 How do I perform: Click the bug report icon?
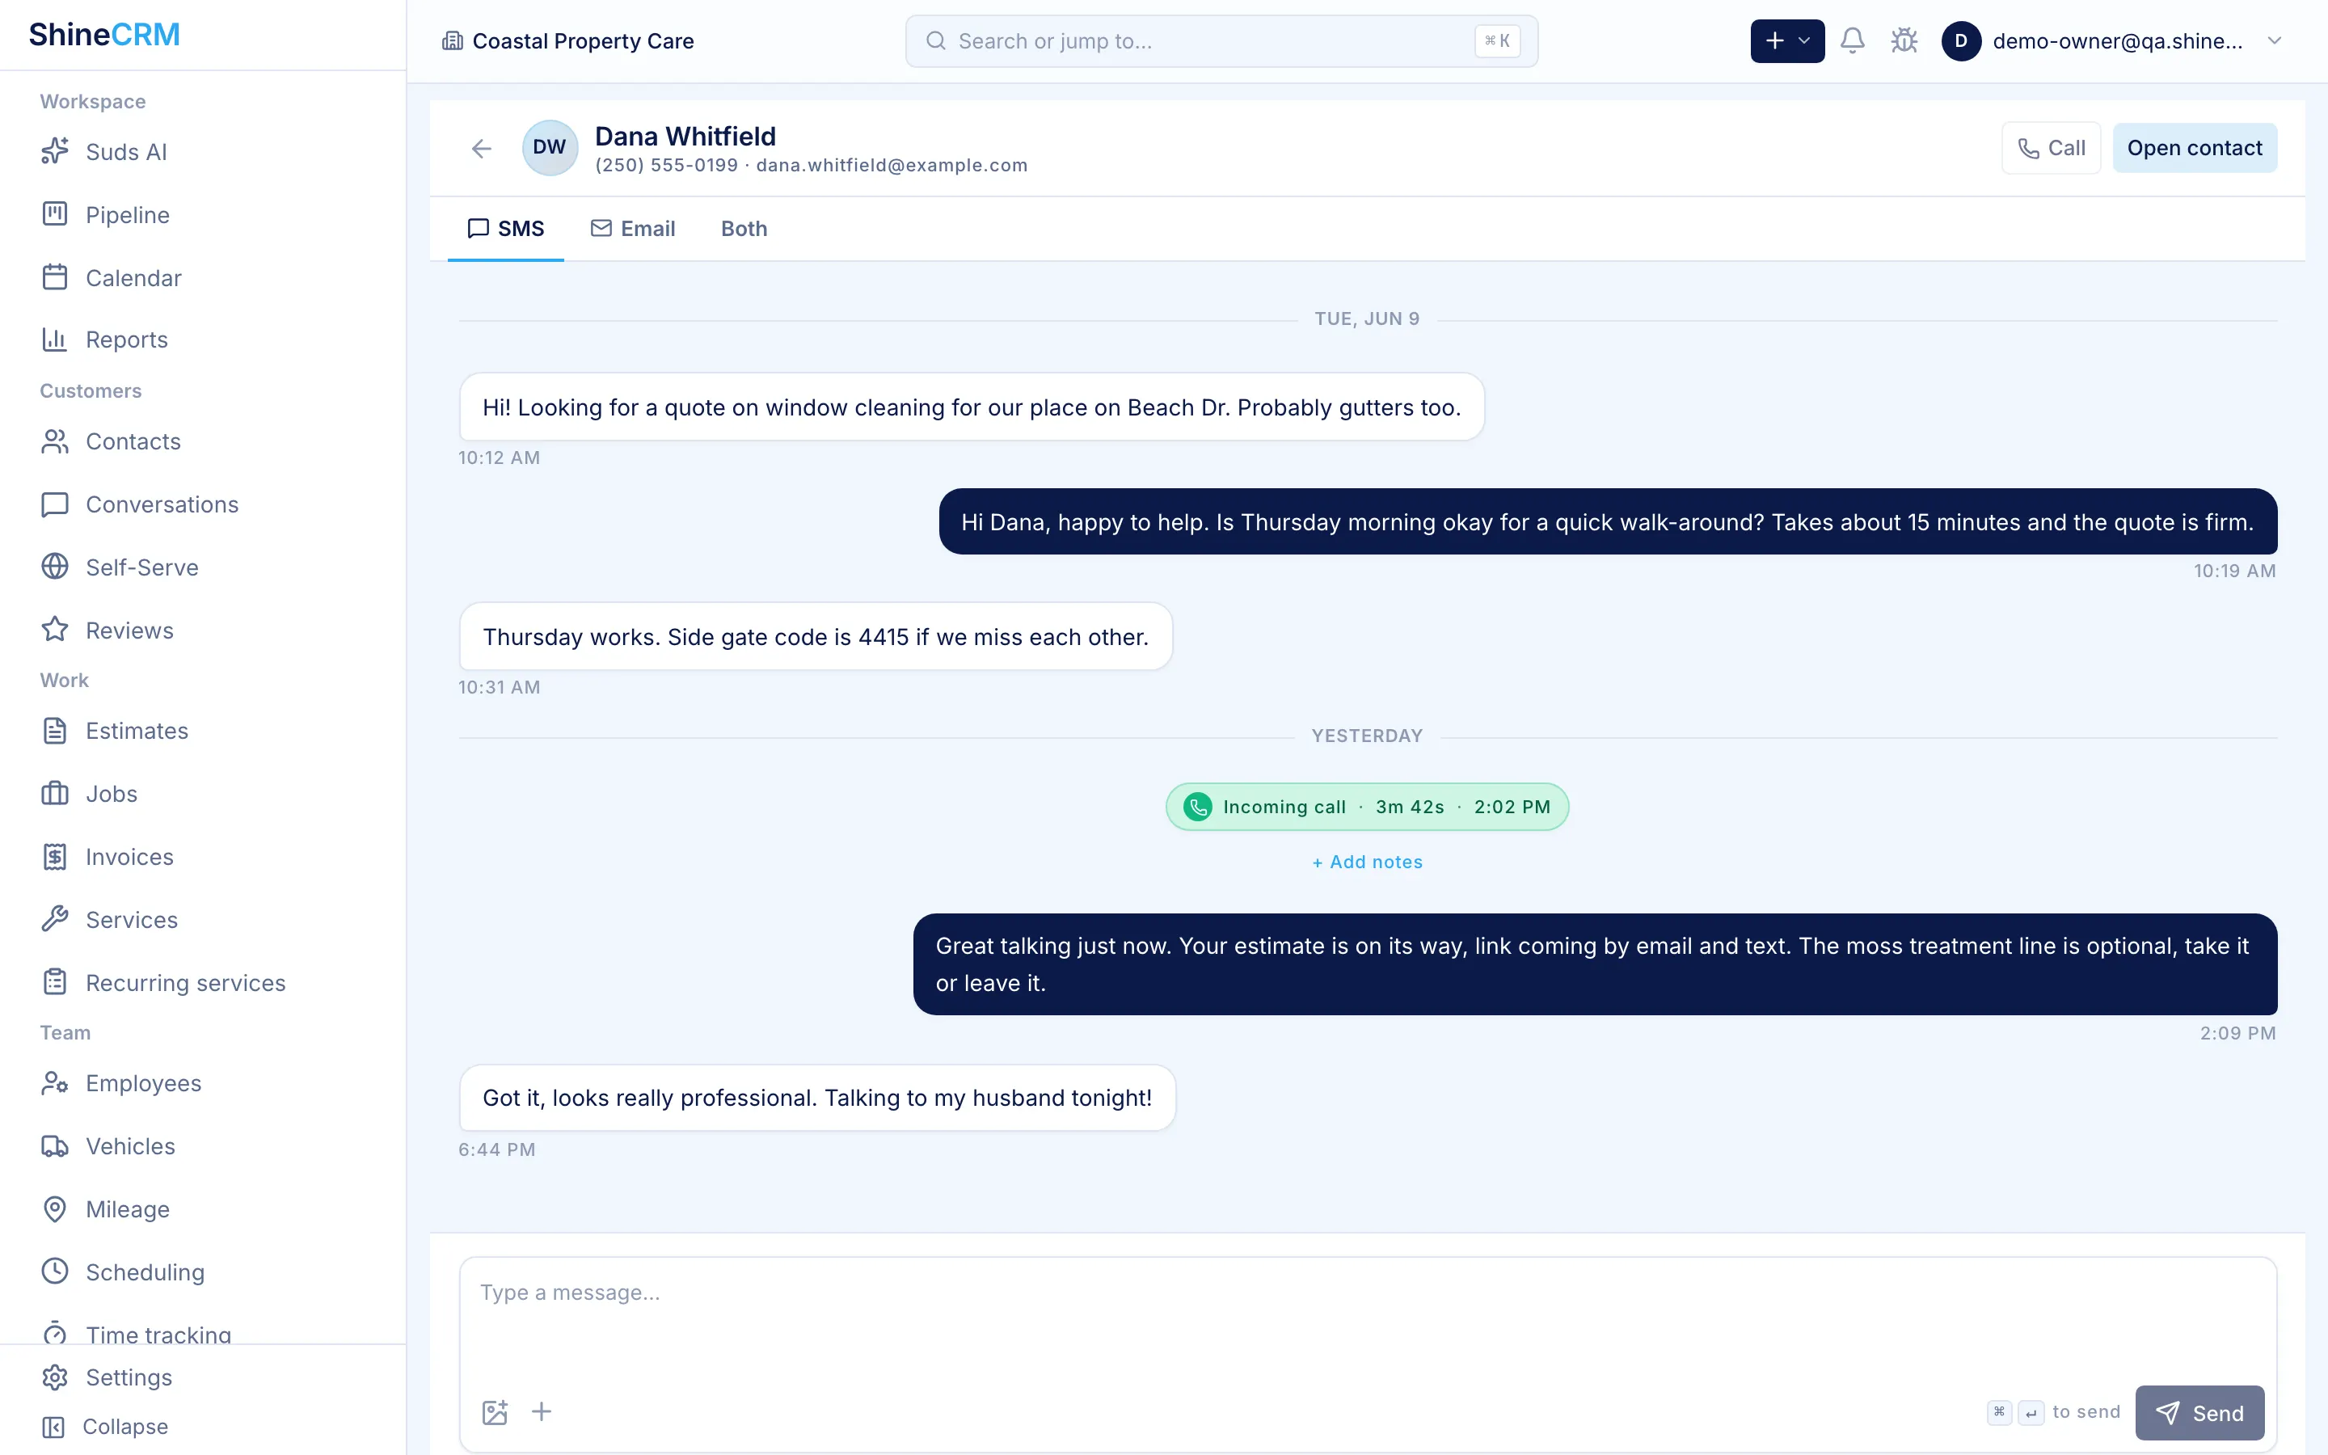[x=1904, y=40]
